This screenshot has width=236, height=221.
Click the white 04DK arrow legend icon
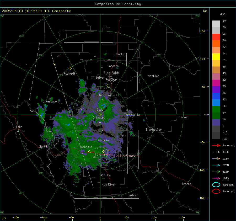pos(216,152)
